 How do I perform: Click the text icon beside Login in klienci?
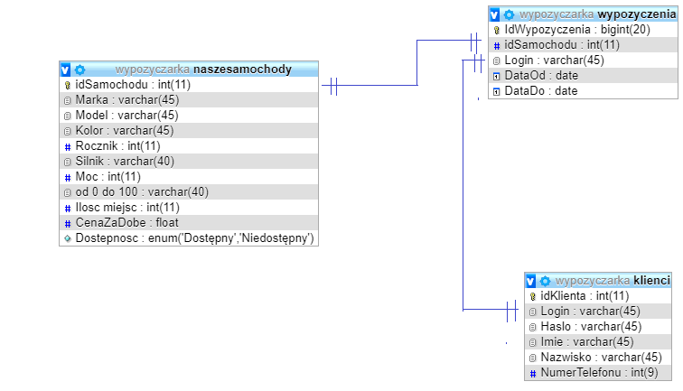point(532,312)
